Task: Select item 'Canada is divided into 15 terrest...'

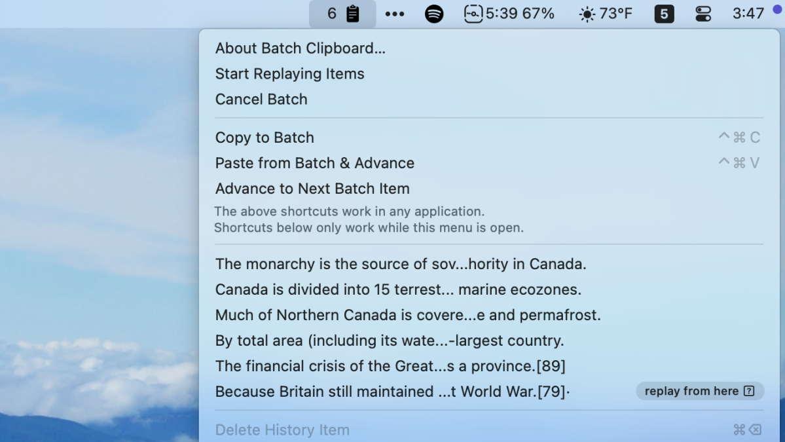Action: click(489, 289)
